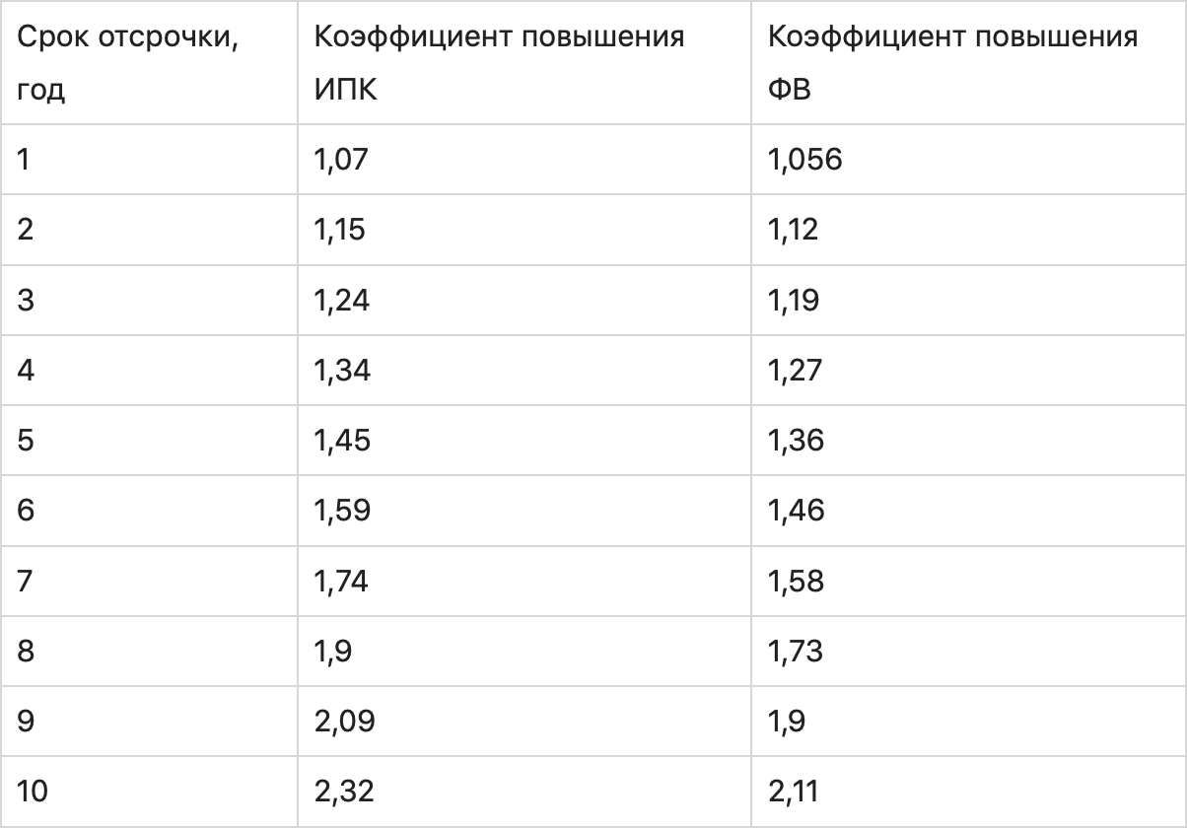1187x828 pixels.
Task: Click the cell with 1,27
Action: click(794, 370)
